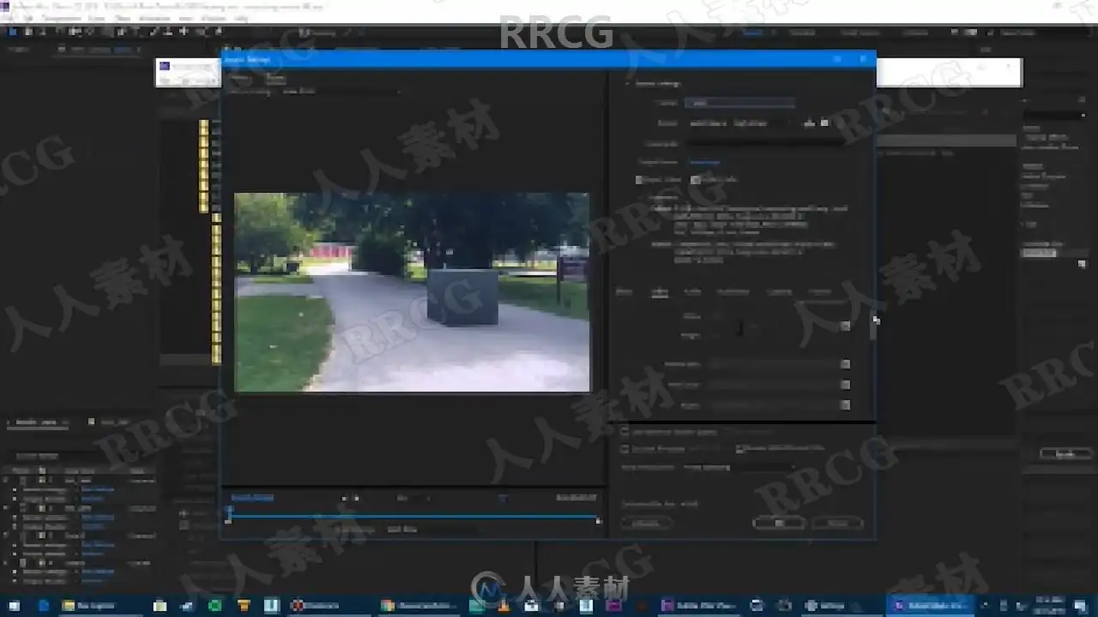Open the Audio tab
This screenshot has width=1098, height=617.
pos(691,292)
